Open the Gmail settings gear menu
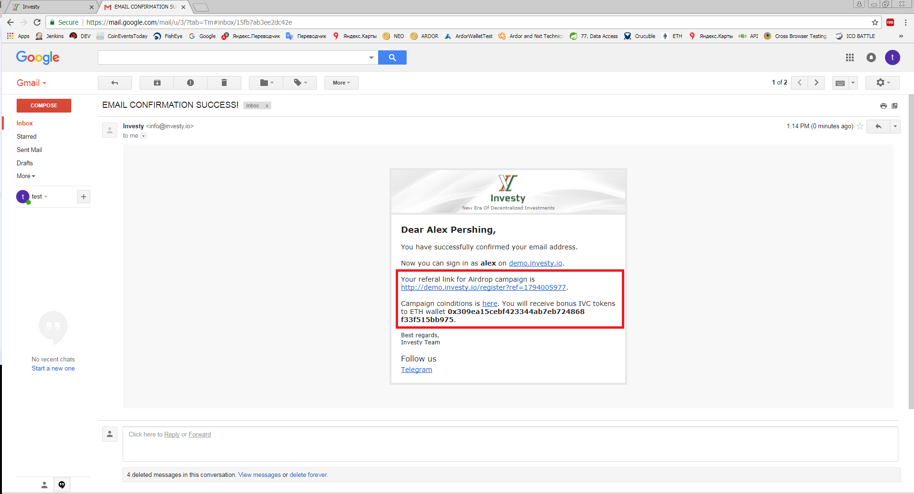Screen dimensions: 914x494 click(x=883, y=83)
